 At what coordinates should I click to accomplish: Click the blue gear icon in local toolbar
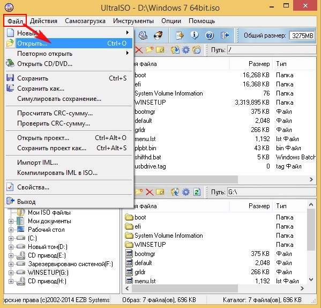pos(185,192)
